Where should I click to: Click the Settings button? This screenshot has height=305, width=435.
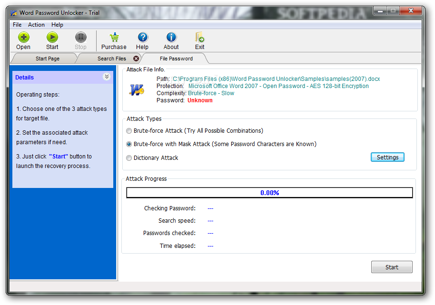pos(387,157)
